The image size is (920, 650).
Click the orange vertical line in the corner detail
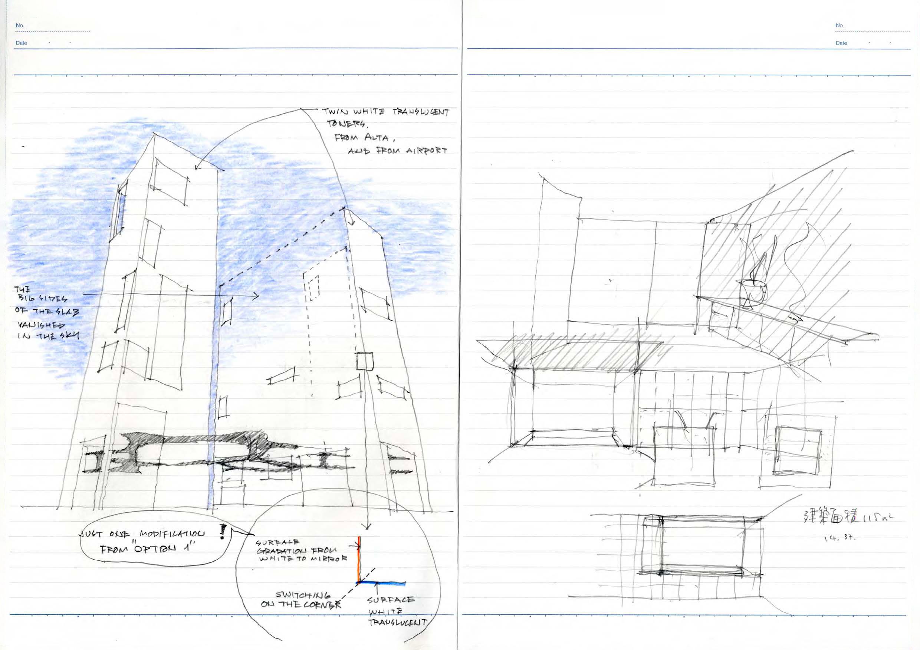pyautogui.click(x=359, y=559)
